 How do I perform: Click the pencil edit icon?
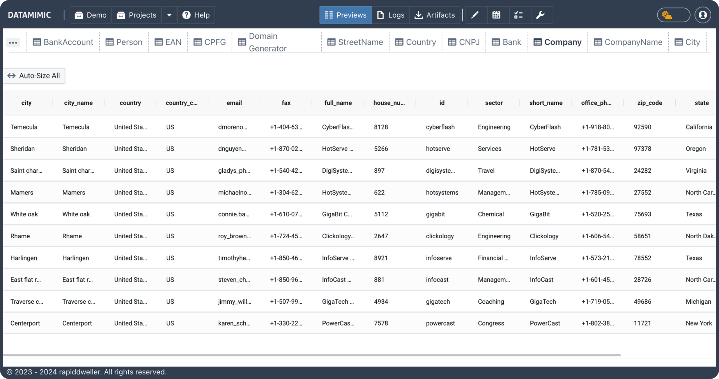point(475,15)
